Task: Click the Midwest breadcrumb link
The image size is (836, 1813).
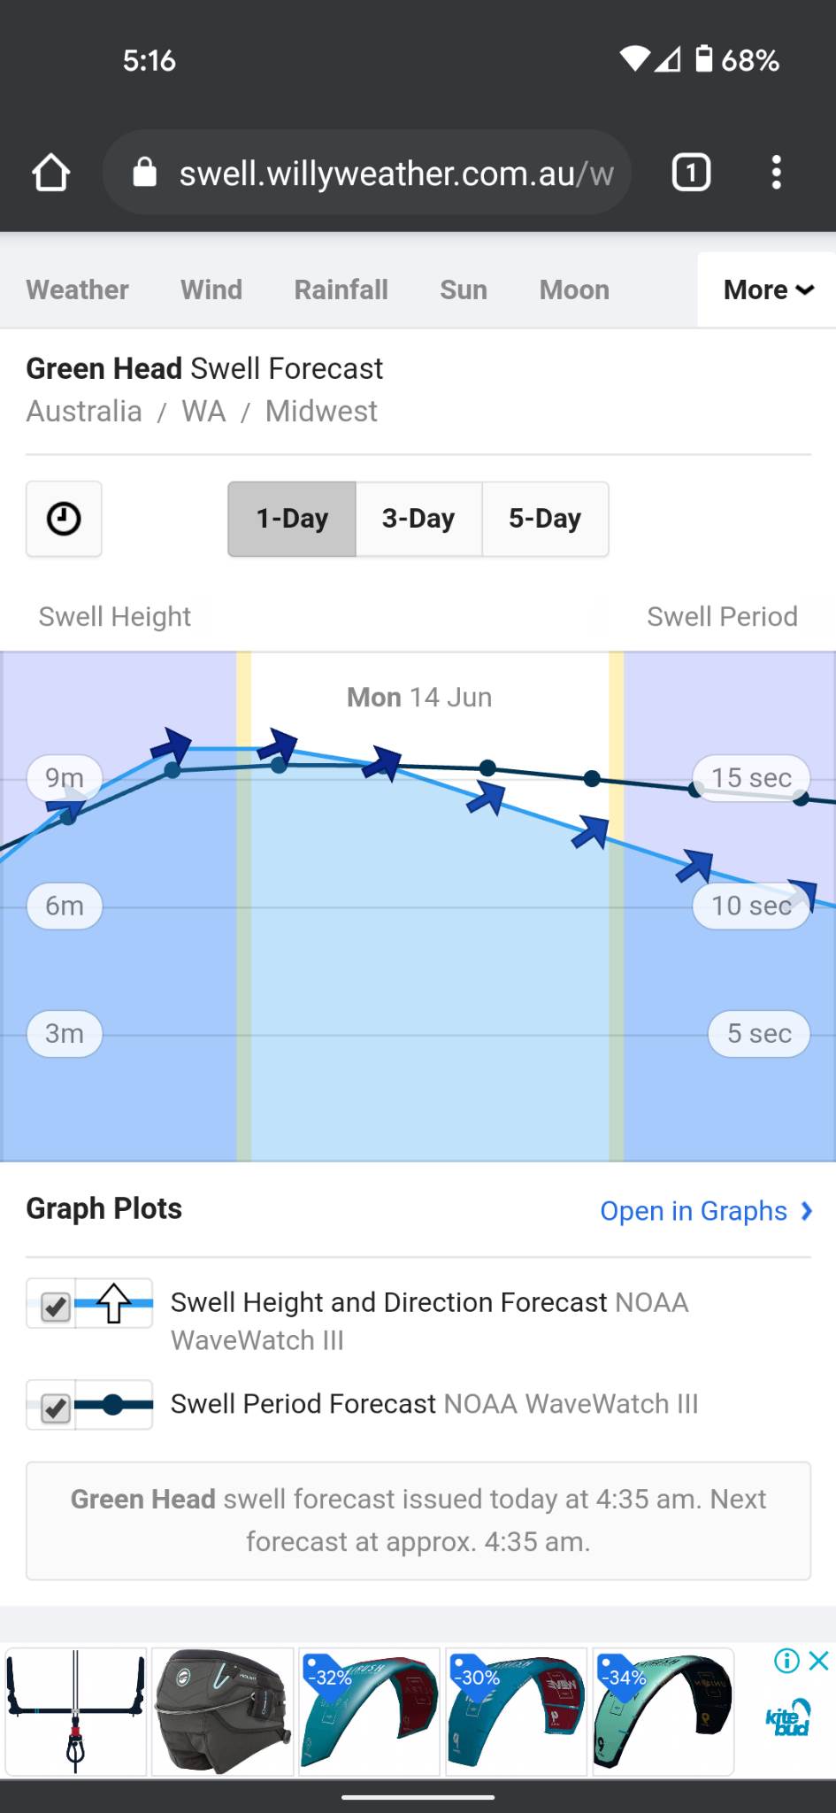Action: [321, 412]
